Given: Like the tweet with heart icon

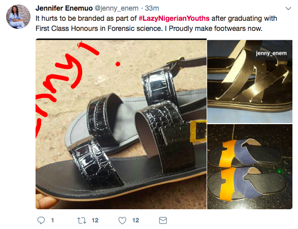Looking at the screenshot, I should 122,220.
